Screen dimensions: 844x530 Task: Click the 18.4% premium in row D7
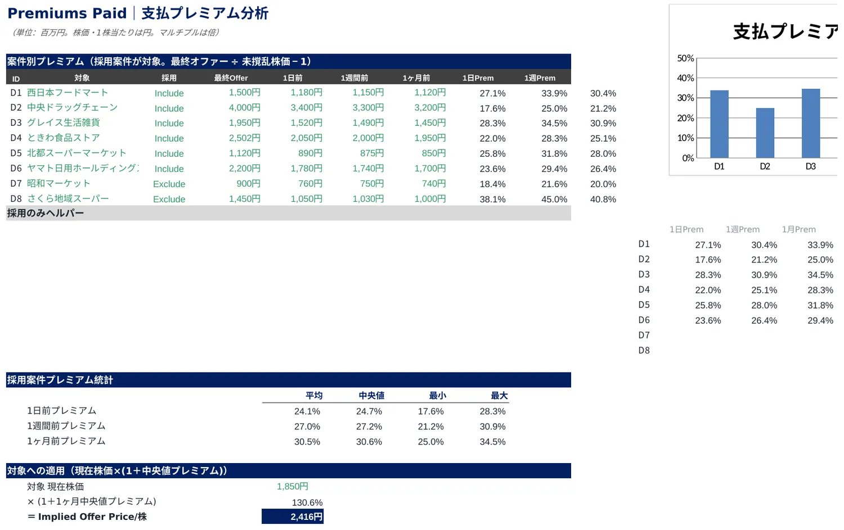tap(492, 184)
